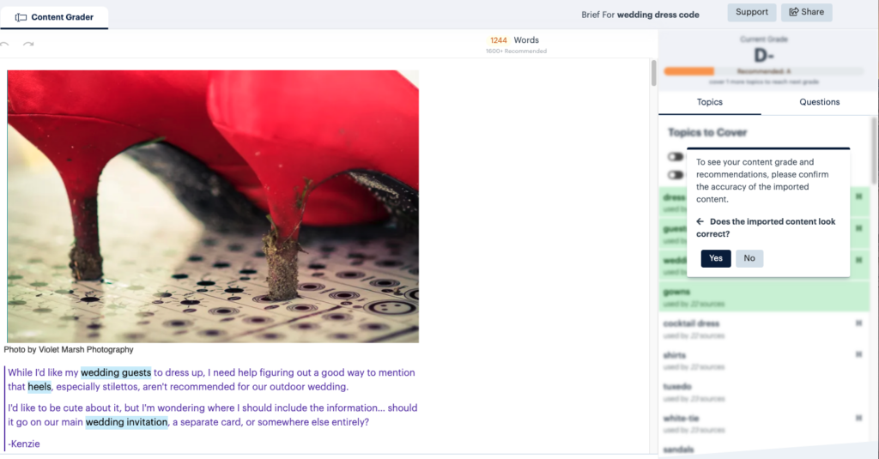The image size is (879, 459).
Task: Select the 'white-tie' topic row
Action: point(764,424)
